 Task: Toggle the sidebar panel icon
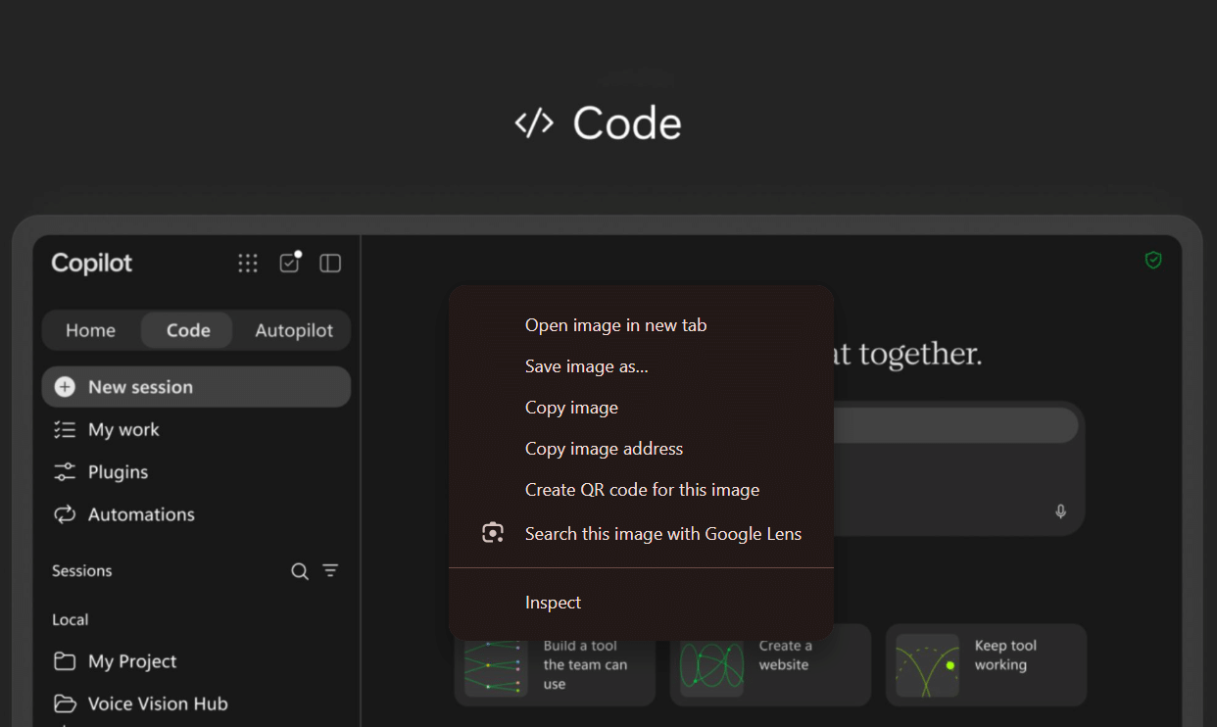(x=330, y=263)
